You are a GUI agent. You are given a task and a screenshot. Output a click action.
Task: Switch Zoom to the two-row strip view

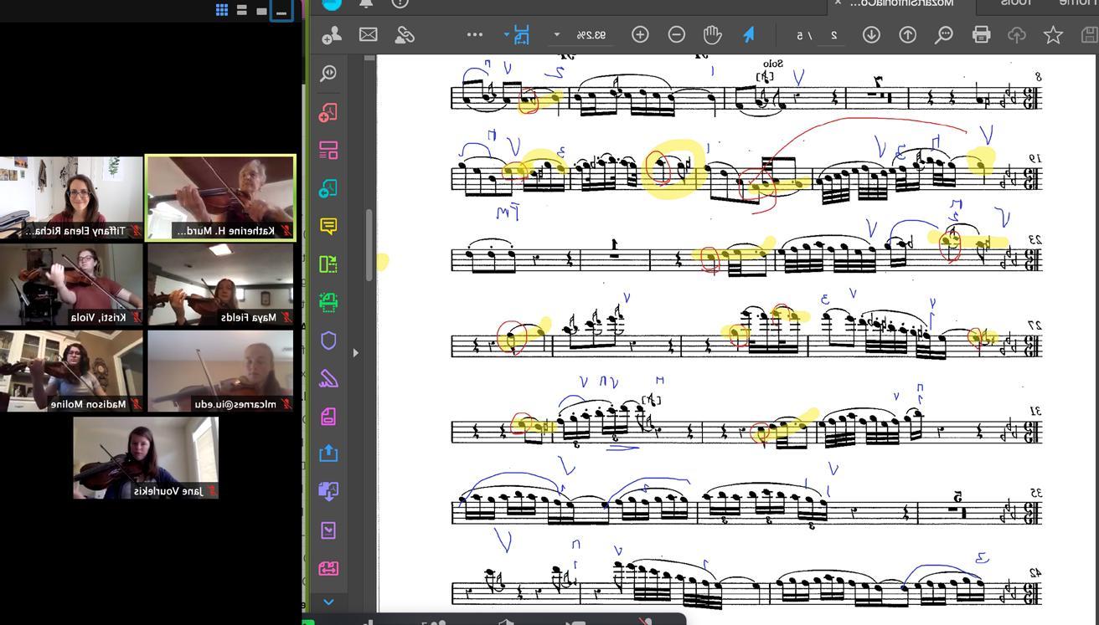(x=242, y=10)
